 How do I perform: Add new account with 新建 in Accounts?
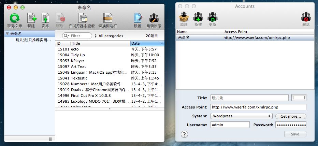198,17
